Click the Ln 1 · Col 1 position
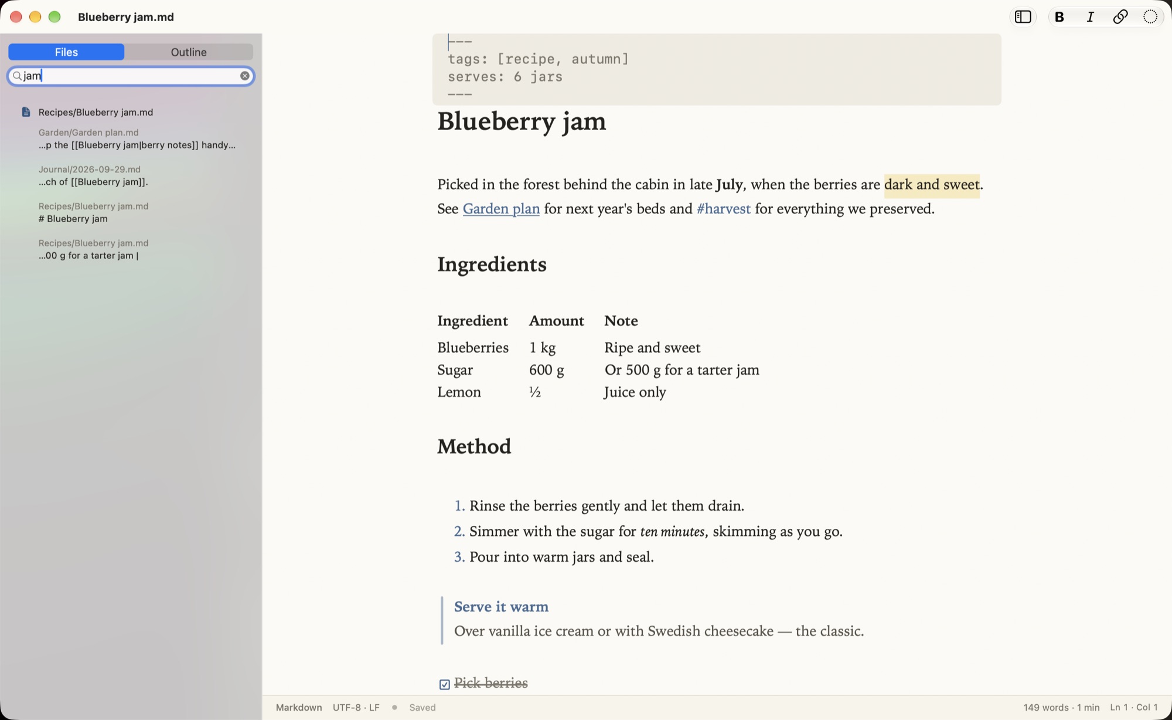Screen dimensions: 1172x720 point(1134,708)
